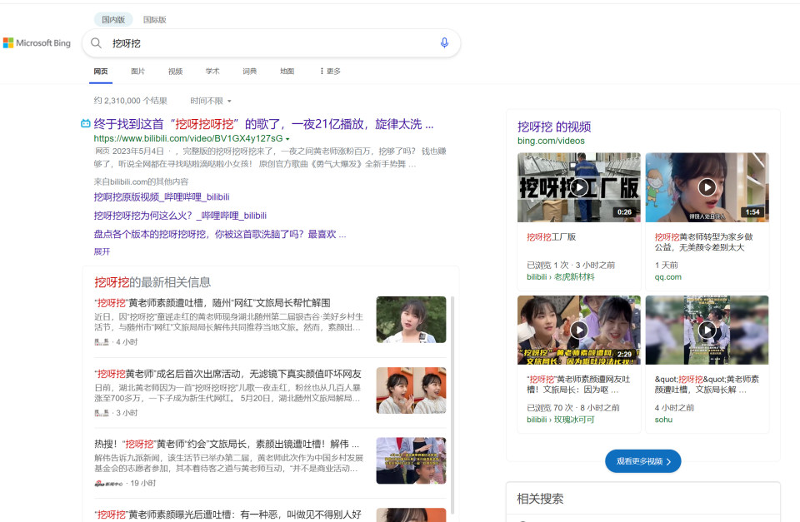
Task: Play the 挖呀挖工厂版 video
Action: [578, 186]
